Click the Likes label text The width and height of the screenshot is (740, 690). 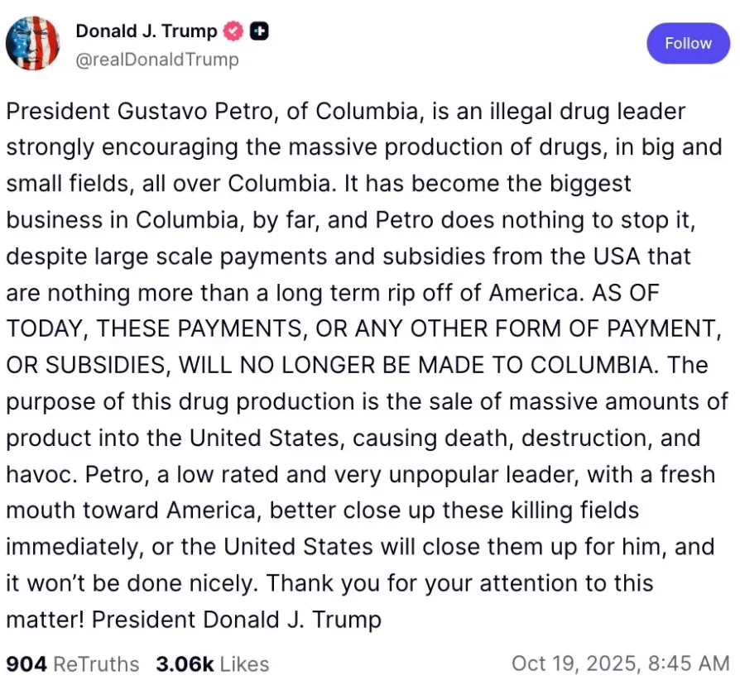click(x=244, y=664)
